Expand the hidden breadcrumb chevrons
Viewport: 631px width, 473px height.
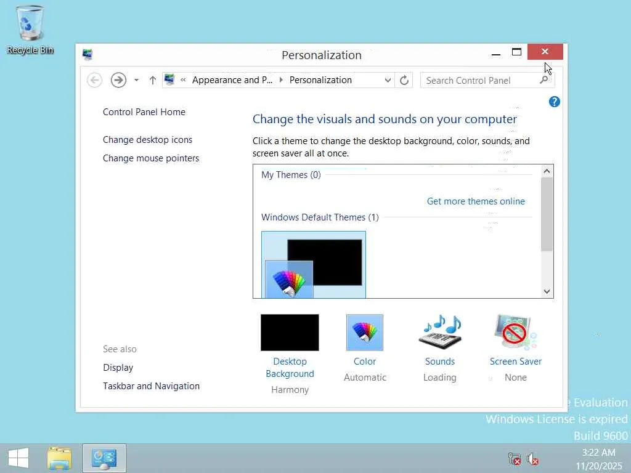click(x=183, y=80)
